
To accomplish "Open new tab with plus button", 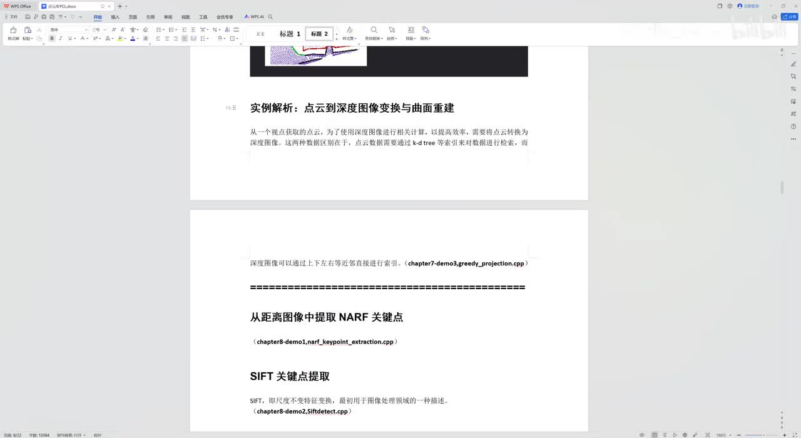I will 120,6.
